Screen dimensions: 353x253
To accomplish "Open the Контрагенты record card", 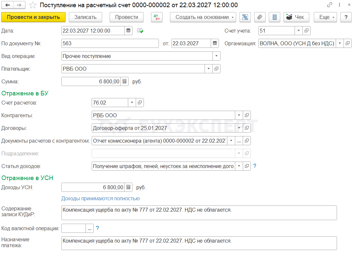I will 247,115.
